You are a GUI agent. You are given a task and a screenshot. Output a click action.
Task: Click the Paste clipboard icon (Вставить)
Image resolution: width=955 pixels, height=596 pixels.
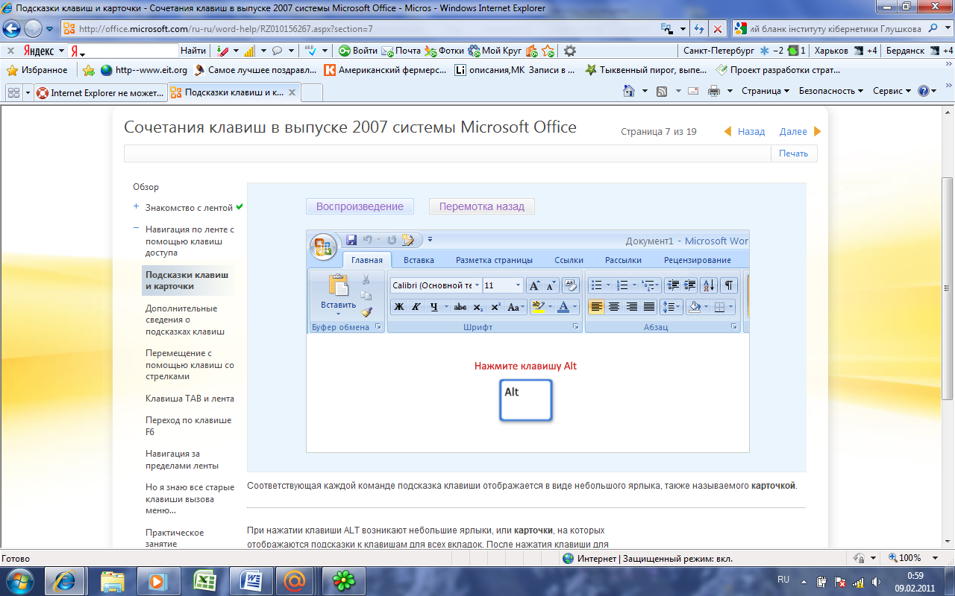[x=339, y=286]
